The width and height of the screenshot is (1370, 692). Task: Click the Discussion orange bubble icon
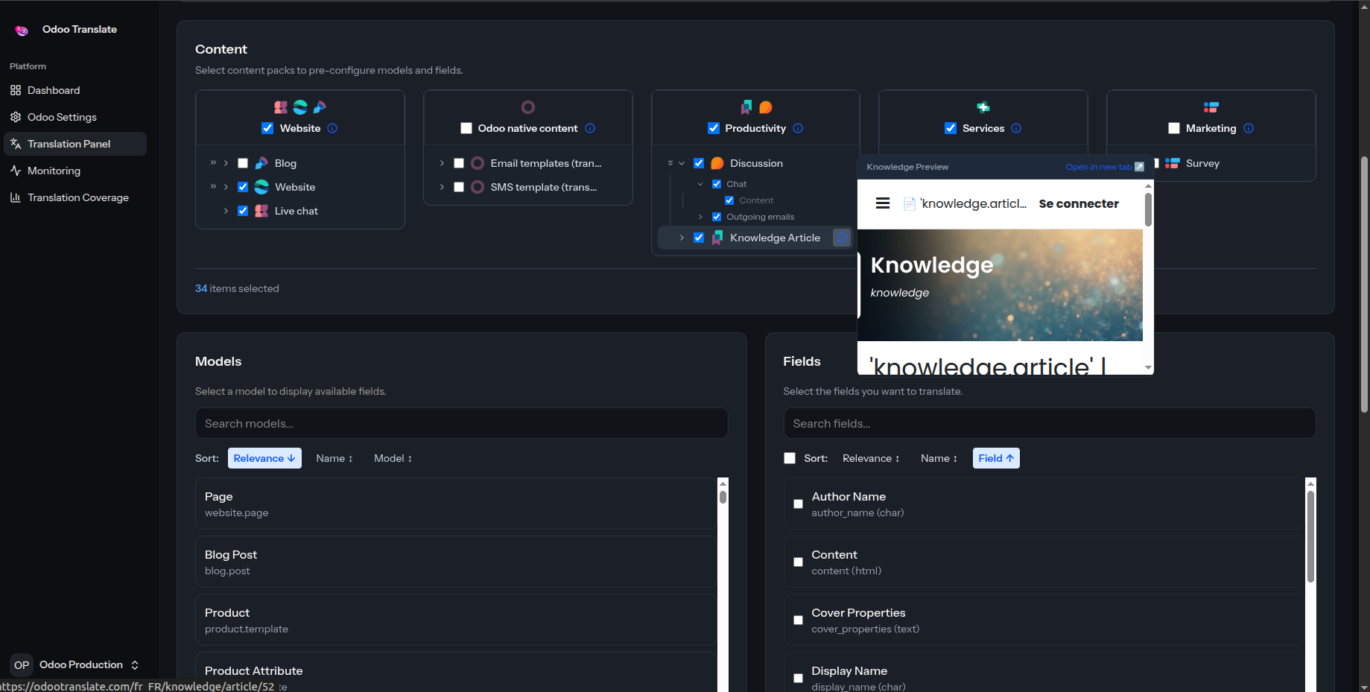point(717,163)
